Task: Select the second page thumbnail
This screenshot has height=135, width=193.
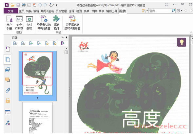Action: click(x=38, y=118)
